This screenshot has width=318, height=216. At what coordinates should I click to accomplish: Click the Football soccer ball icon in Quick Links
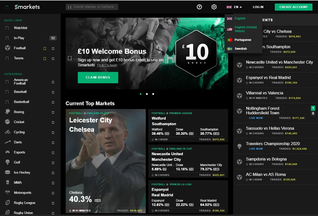tap(7, 48)
